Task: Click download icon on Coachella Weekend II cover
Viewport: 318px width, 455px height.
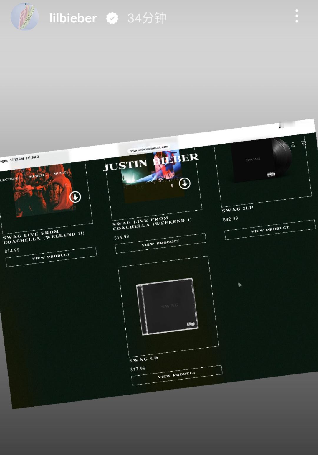Action: point(75,197)
